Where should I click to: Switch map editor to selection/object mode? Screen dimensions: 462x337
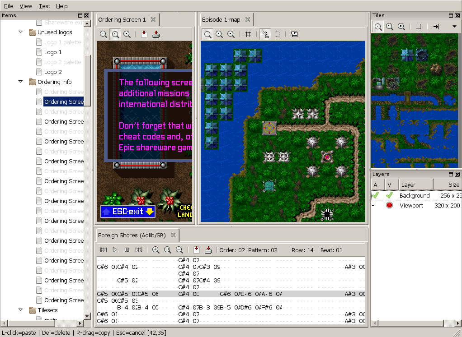click(277, 34)
